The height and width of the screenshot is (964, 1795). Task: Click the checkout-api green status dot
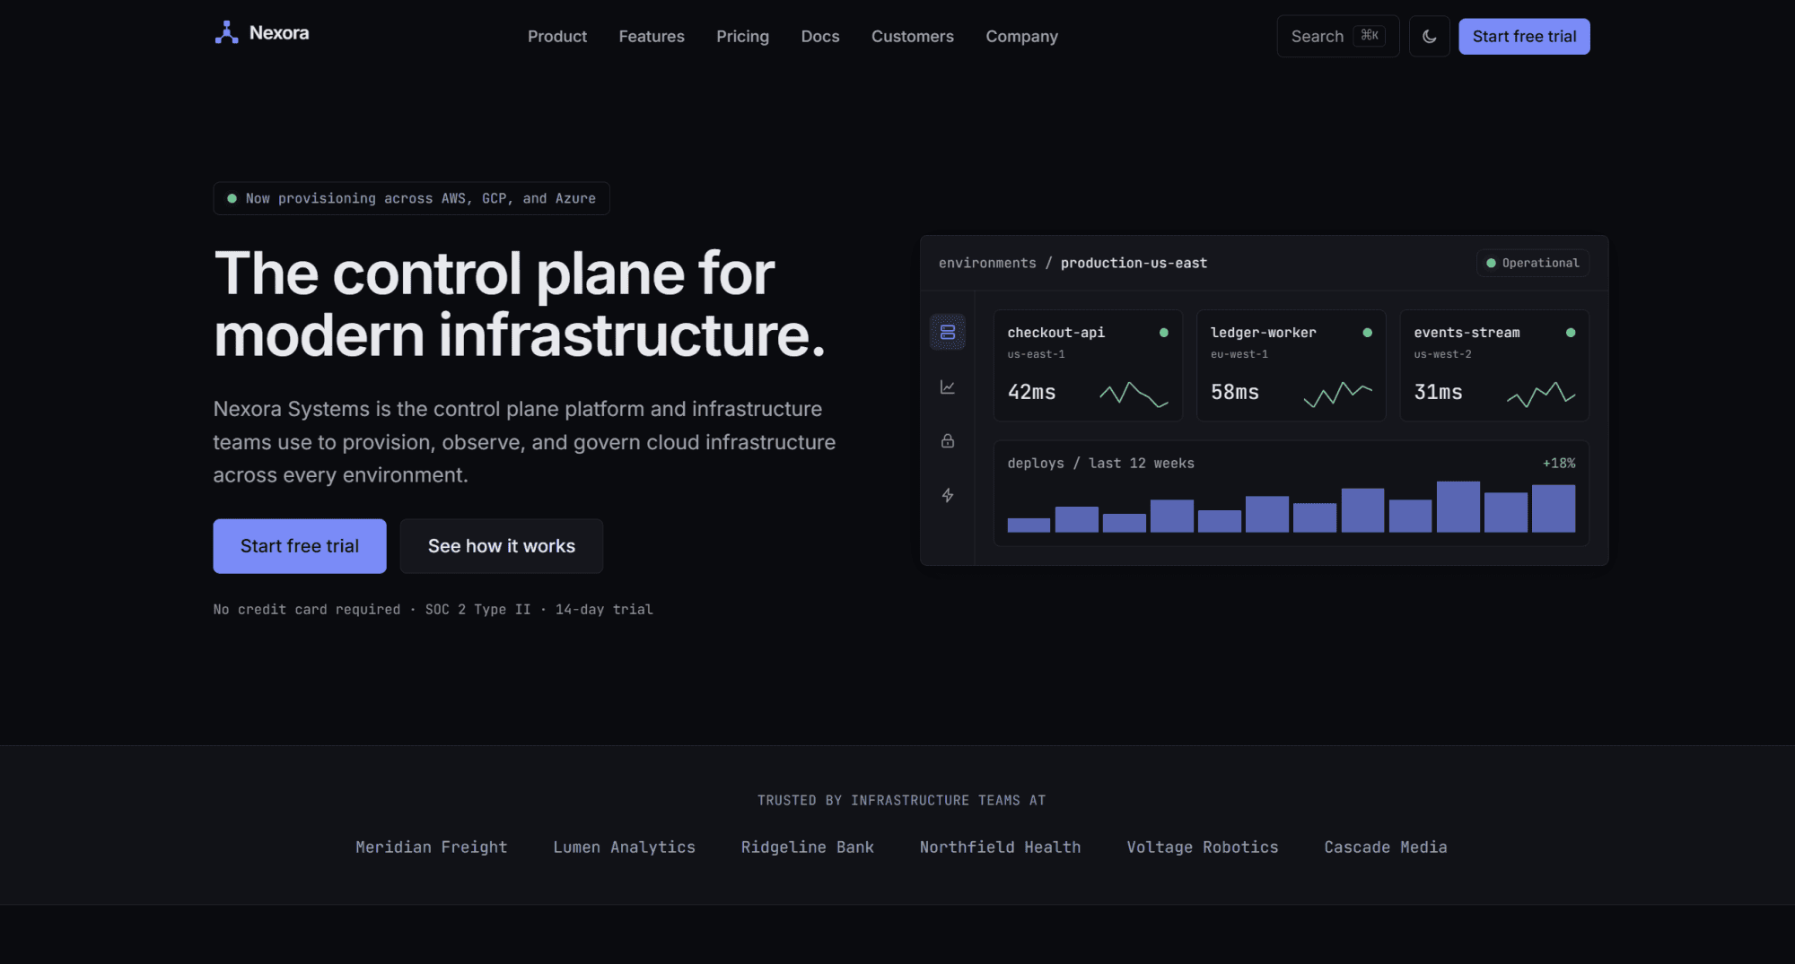point(1164,333)
